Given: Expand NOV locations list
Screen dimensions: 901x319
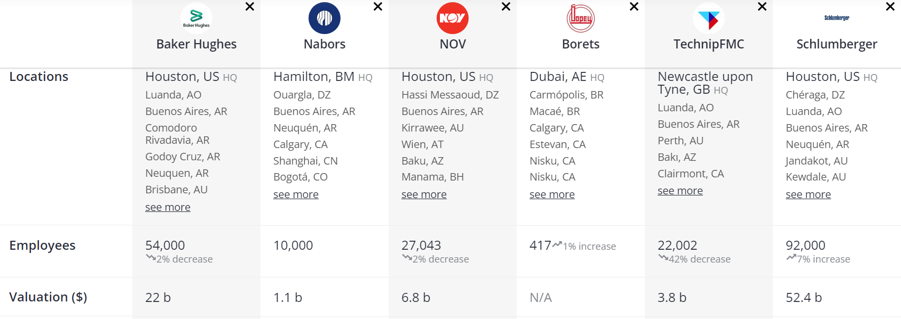Looking at the screenshot, I should 424,194.
